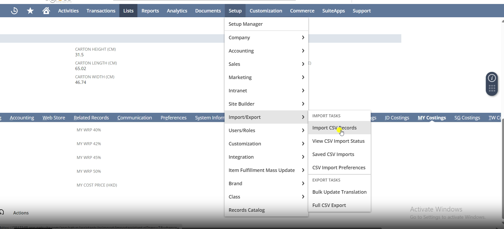Open the Reports menu
504x229 pixels.
150,11
